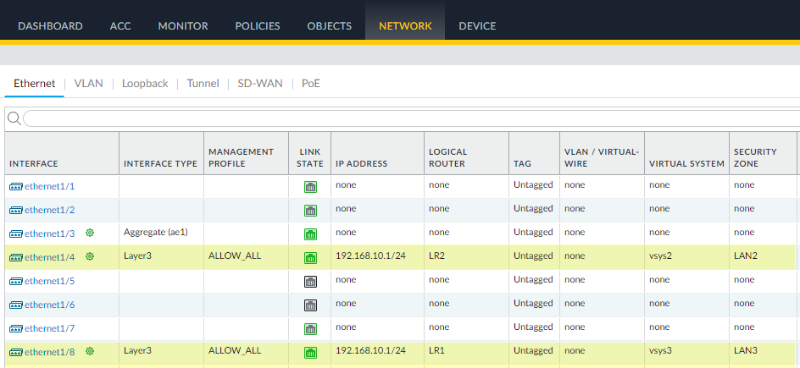
Task: Sort by the INTERFACE column header
Action: pyautogui.click(x=34, y=163)
